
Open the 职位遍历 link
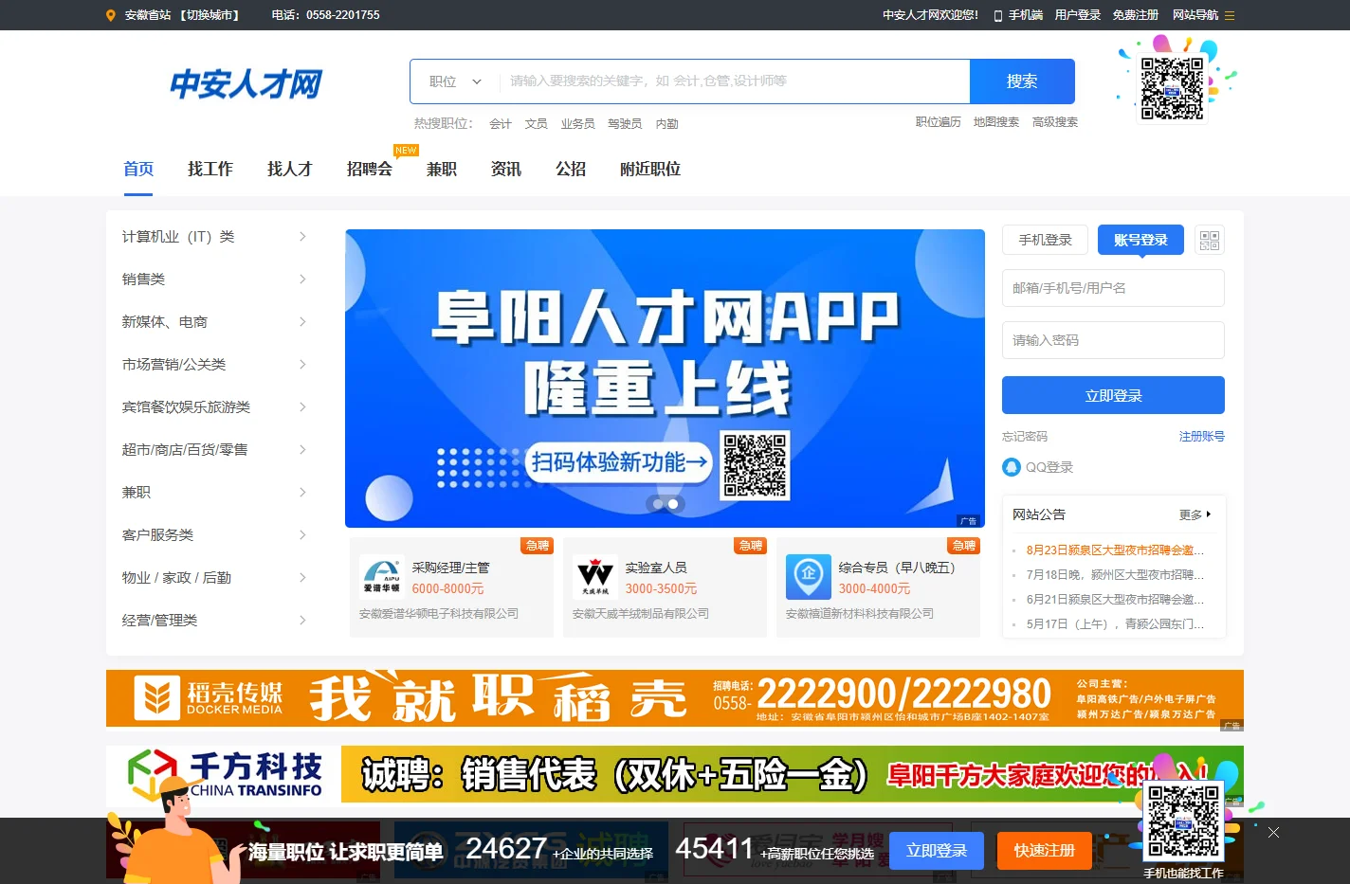(x=939, y=122)
